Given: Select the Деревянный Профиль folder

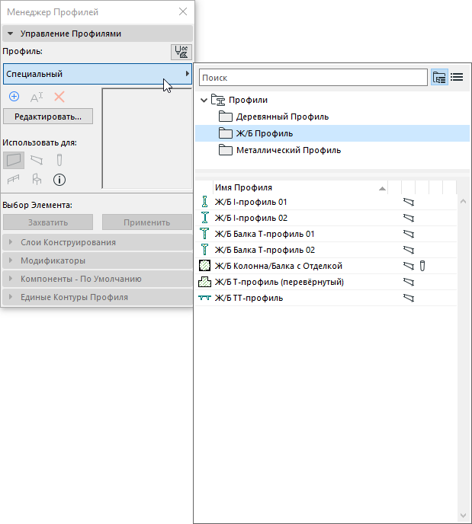Looking at the screenshot, I should pos(332,117).
